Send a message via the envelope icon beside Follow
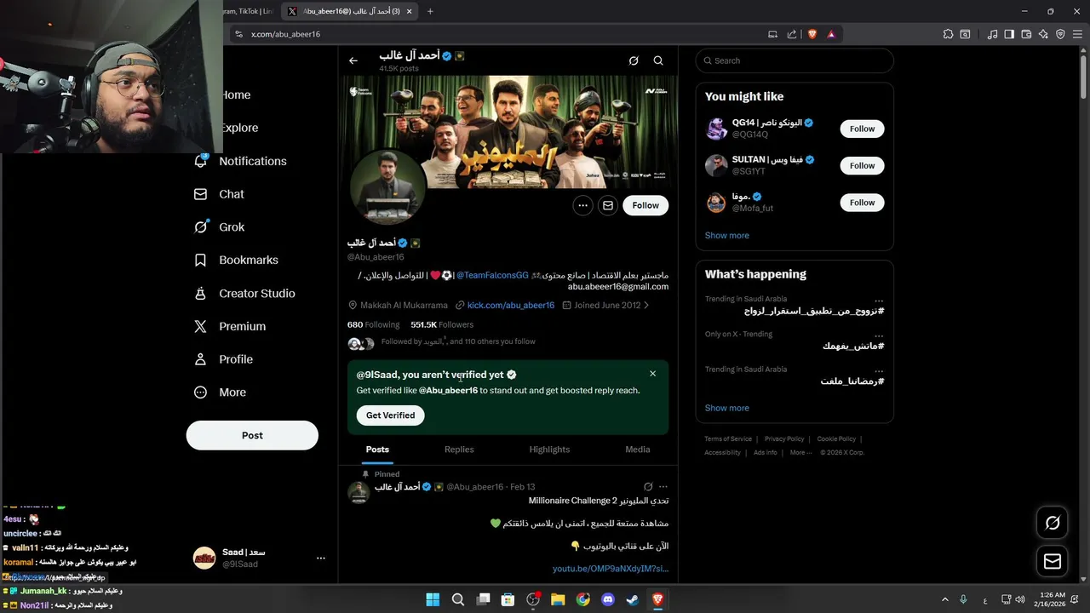This screenshot has height=613, width=1090. [x=608, y=205]
